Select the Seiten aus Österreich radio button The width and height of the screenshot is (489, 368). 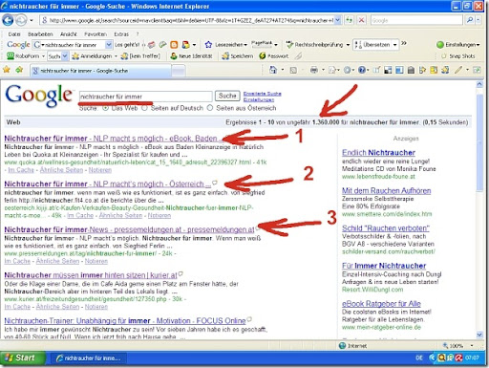click(210, 108)
